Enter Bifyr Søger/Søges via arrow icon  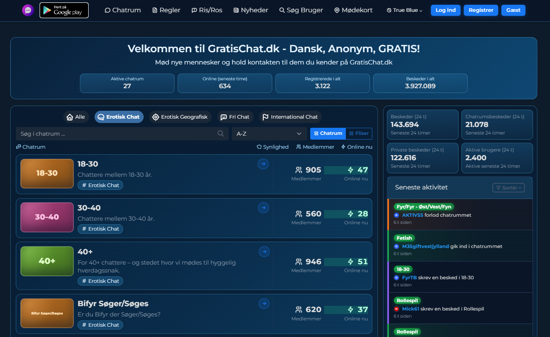pos(264,303)
